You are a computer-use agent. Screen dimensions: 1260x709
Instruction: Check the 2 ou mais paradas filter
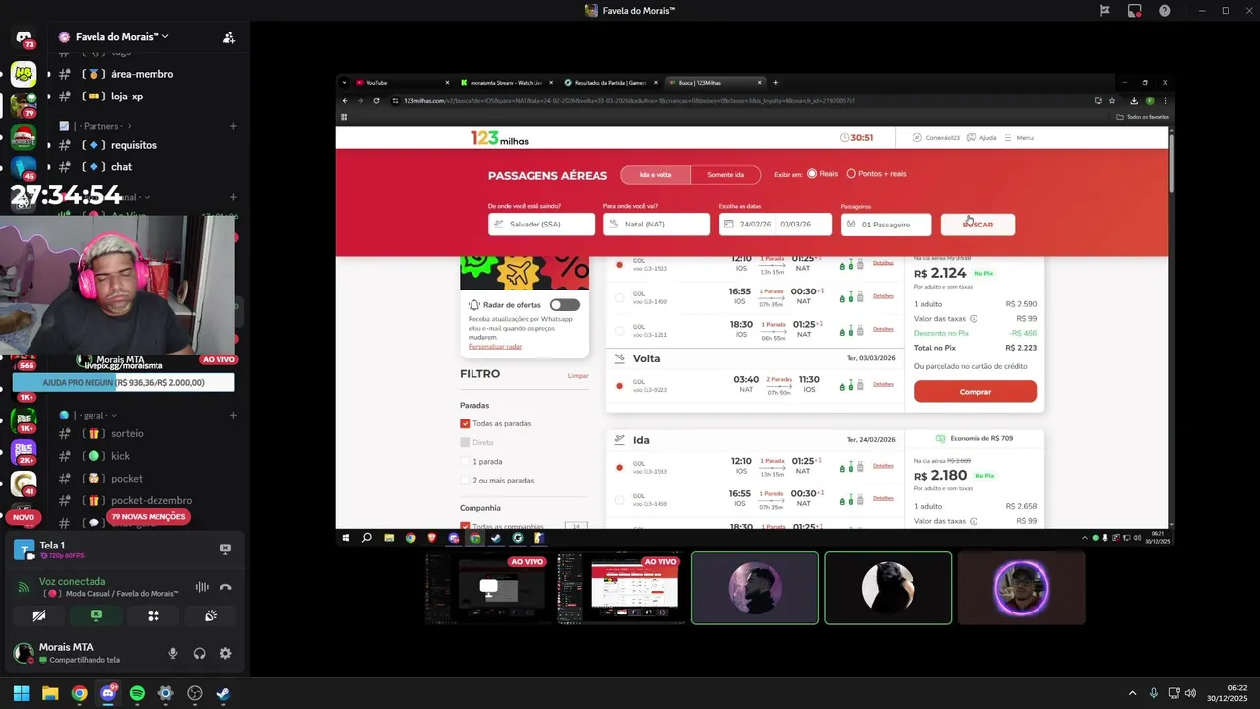tap(465, 480)
